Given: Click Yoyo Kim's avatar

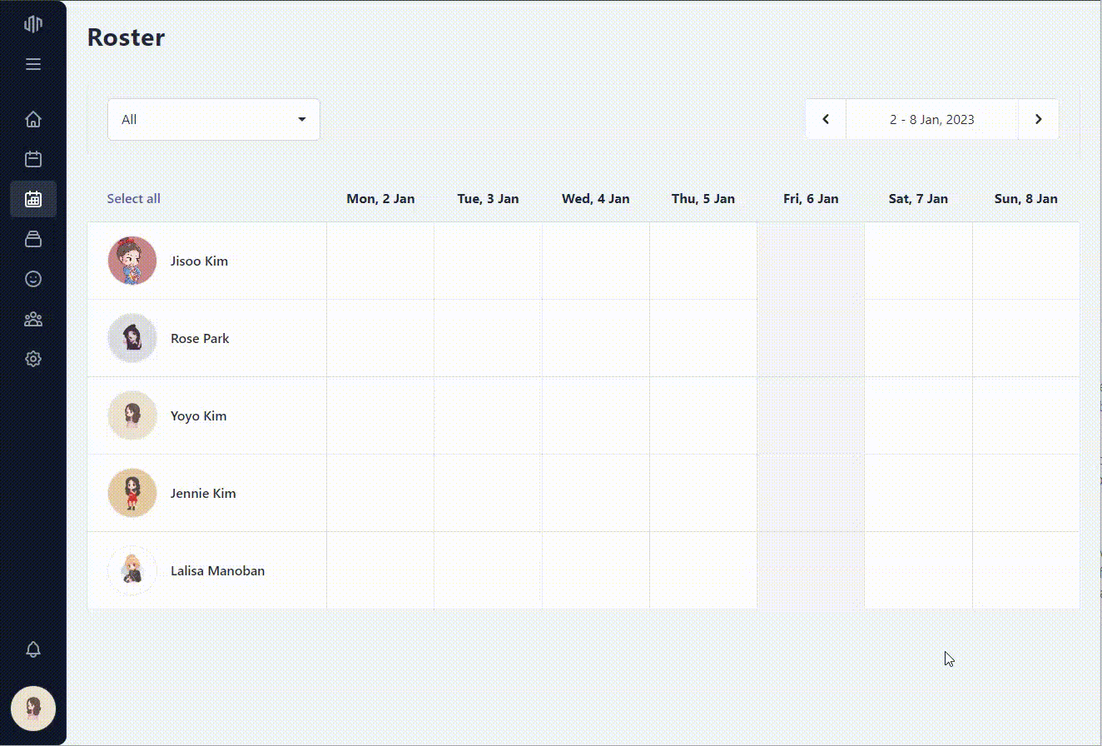Looking at the screenshot, I should (132, 415).
